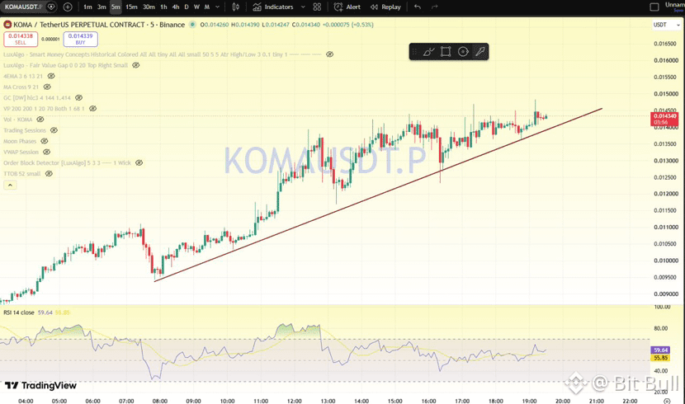Toggle visibility of 4EMA 3 6 13 21
Viewport: 685px width, 404px height.
[x=51, y=76]
